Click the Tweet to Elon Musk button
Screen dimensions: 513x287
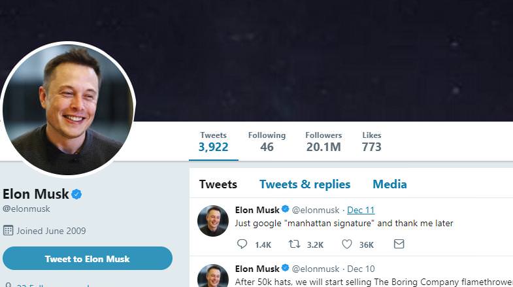(x=88, y=258)
